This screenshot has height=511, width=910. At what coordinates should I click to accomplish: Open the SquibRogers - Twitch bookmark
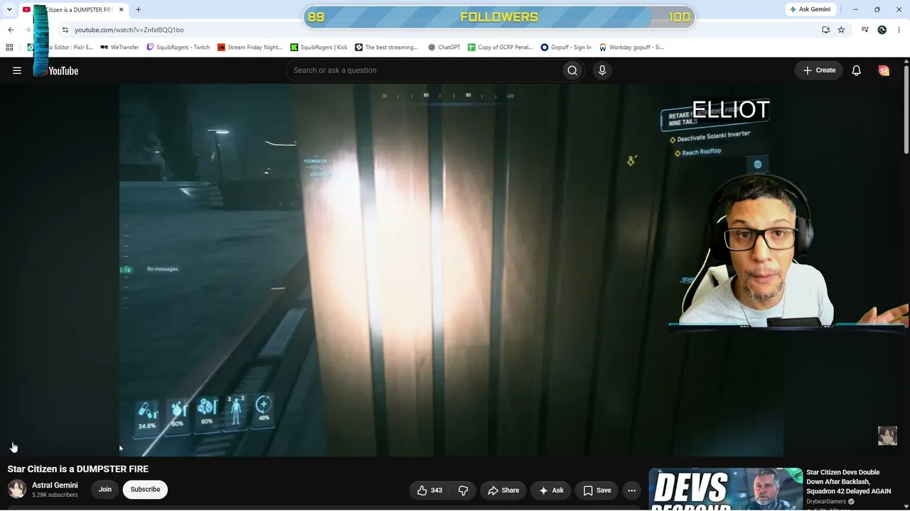tap(178, 48)
